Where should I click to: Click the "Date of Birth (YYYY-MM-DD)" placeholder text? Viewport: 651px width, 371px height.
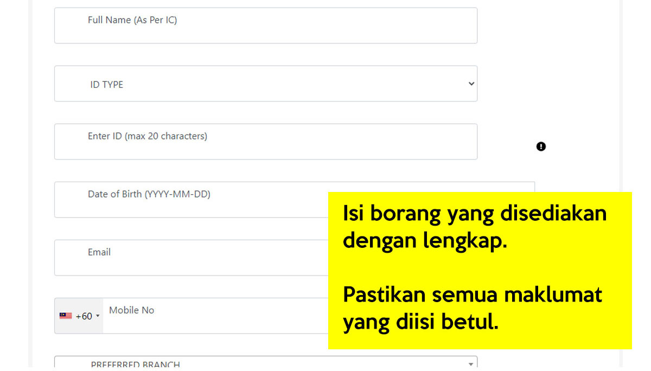149,194
